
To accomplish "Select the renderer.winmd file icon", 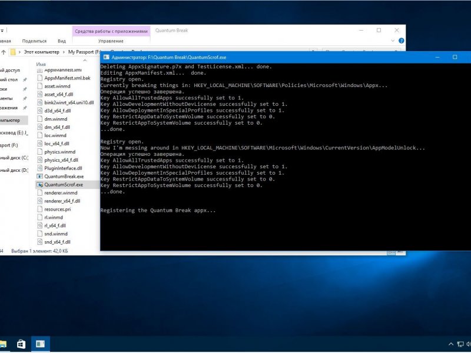I will [x=39, y=193].
